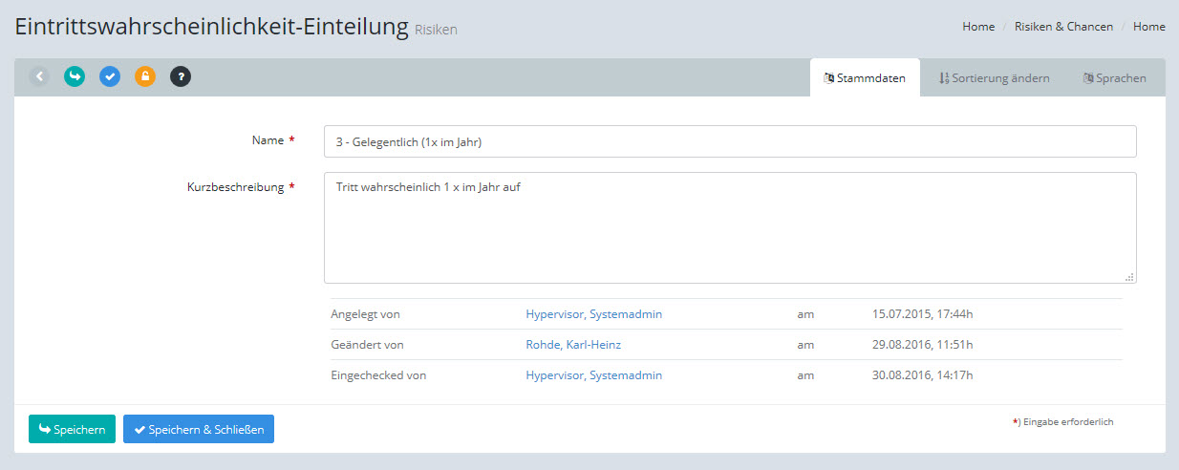Click the orange unlock padlock icon
This screenshot has height=470, width=1179.
click(145, 76)
